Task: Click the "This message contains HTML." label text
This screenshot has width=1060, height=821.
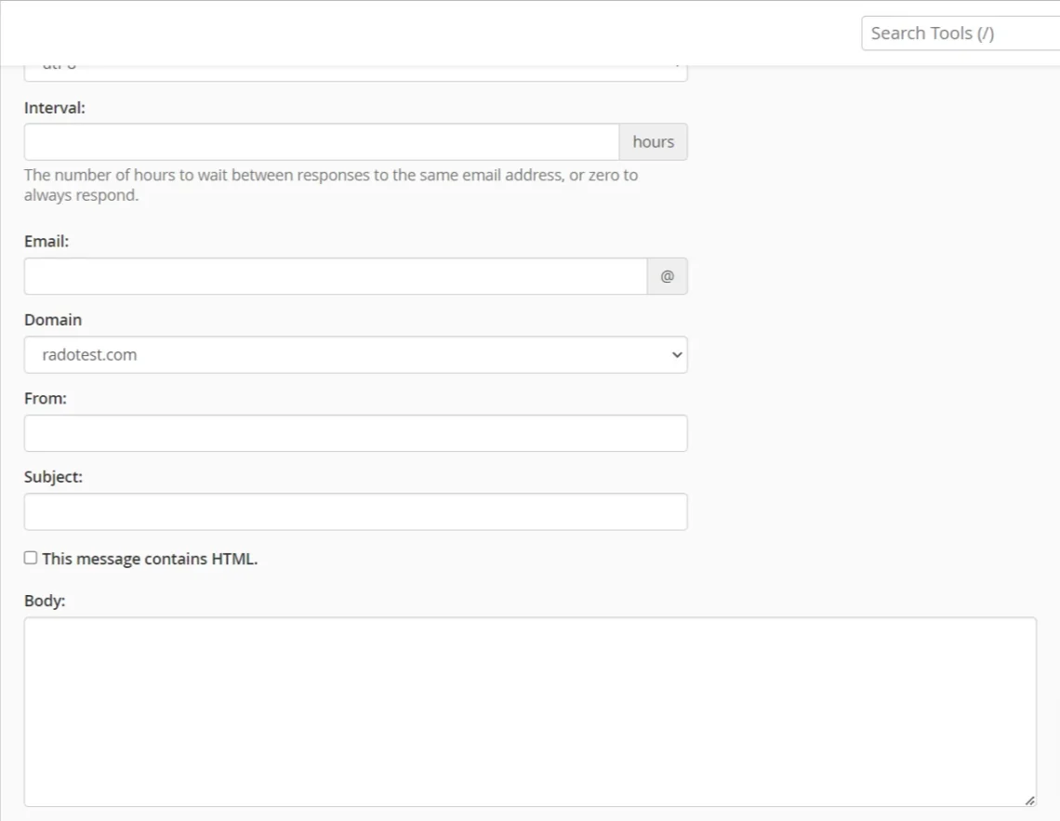Action: (150, 559)
